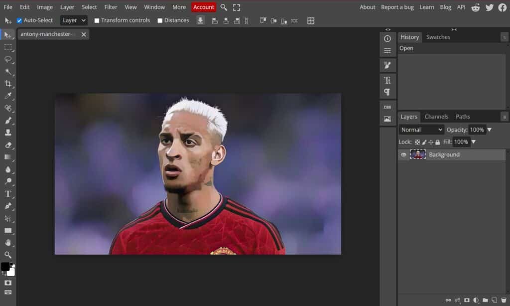Open the Layer auto-select dropdown

(x=74, y=20)
